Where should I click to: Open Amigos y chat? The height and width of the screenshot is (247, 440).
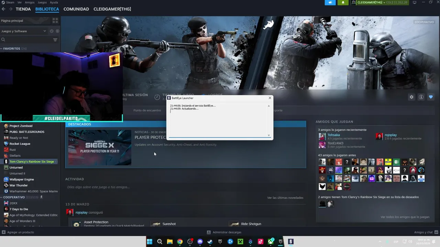point(426,232)
